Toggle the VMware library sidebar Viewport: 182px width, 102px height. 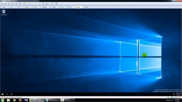pos(44,4)
